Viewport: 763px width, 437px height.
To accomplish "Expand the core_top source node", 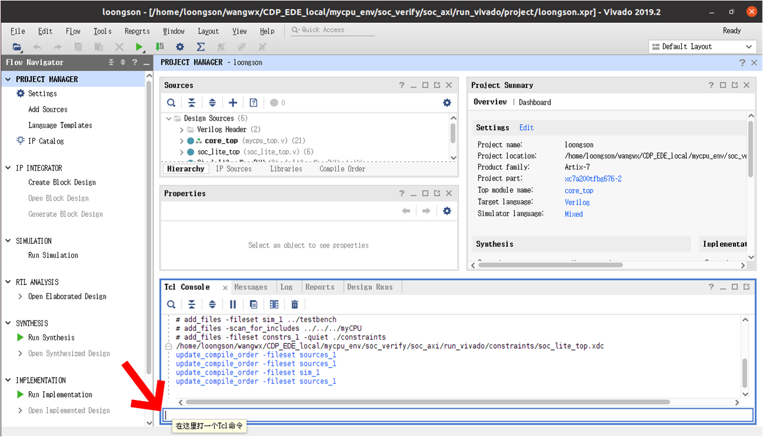I will (182, 141).
